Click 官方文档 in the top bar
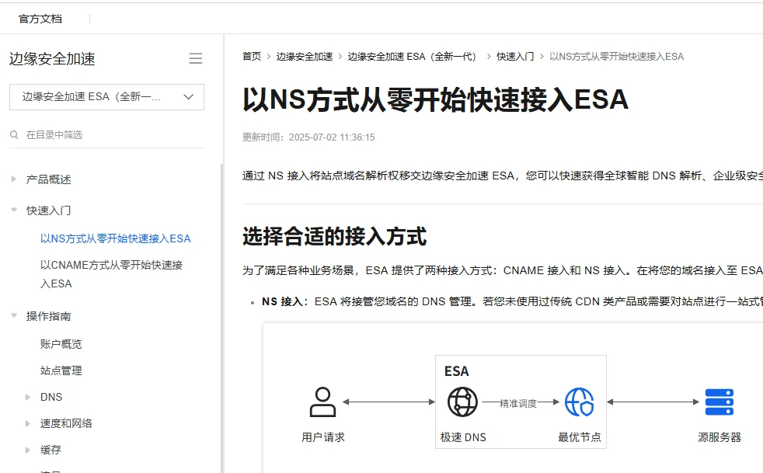 coord(41,18)
